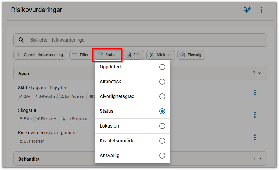Open options for Risikovurdering av ergonomi
279x170 pixels.
(255, 137)
